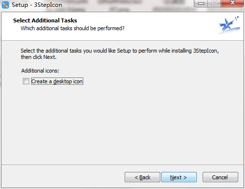This screenshot has height=189, width=245.
Task: Click "Which additional tasks should be performed?" subtitle
Action: click(x=73, y=28)
